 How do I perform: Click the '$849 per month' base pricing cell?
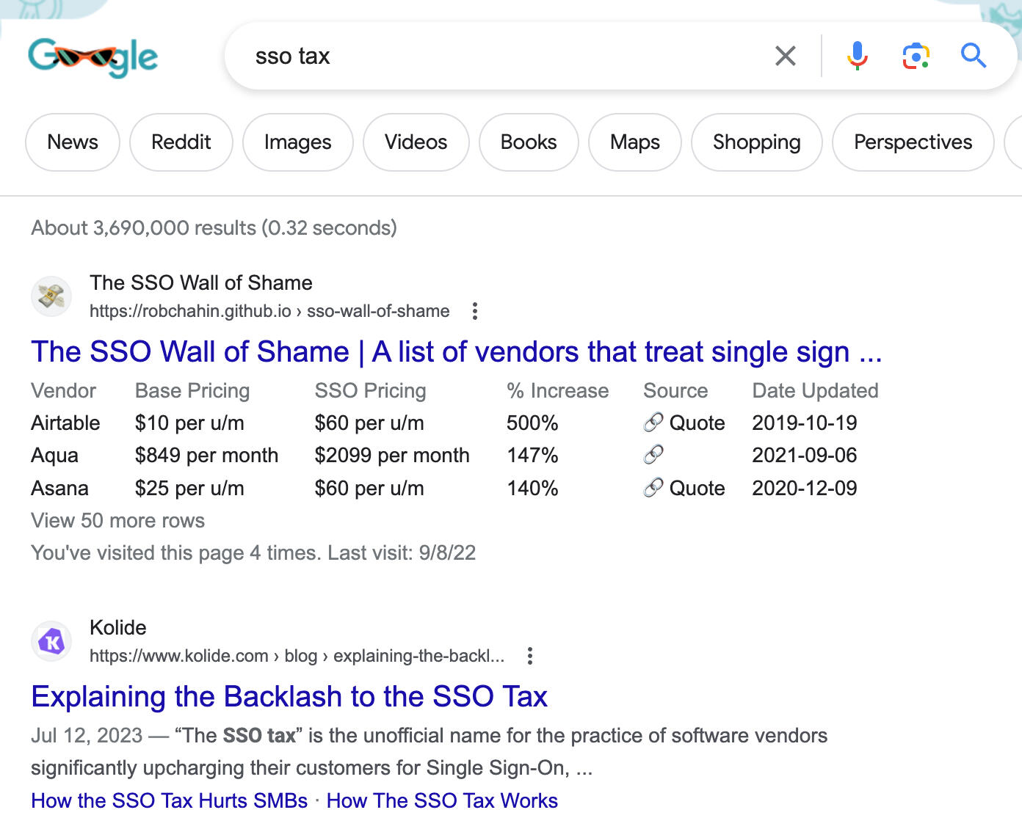click(x=206, y=455)
